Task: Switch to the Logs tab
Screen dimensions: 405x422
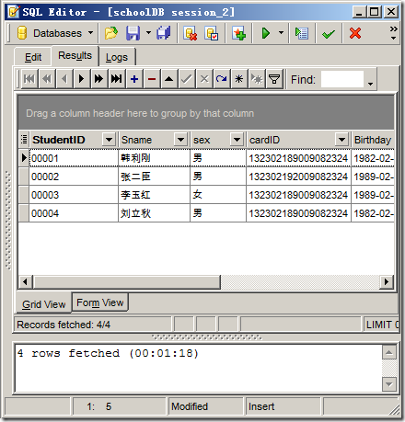Action: (x=117, y=57)
